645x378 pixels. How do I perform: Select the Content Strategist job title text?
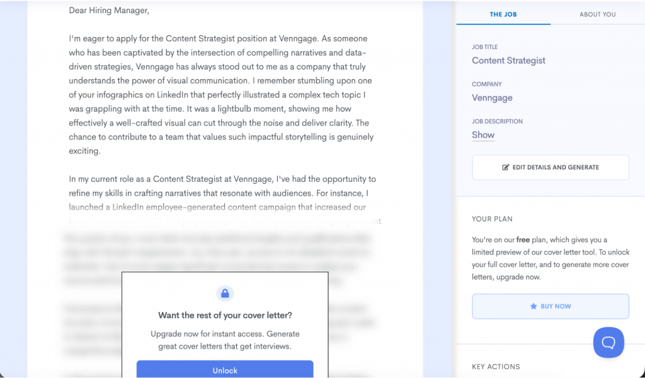508,60
